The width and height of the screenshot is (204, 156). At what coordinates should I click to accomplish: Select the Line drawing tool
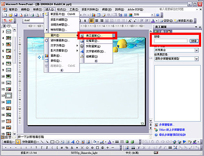[42, 142]
